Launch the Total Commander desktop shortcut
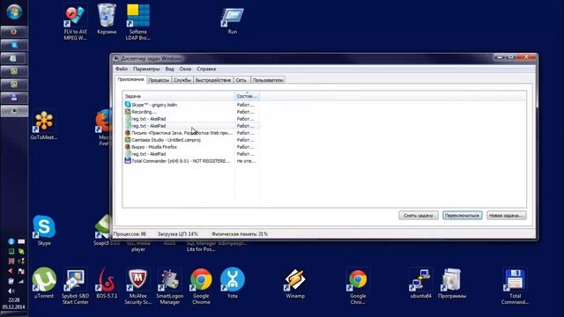The height and width of the screenshot is (317, 564). 515,286
